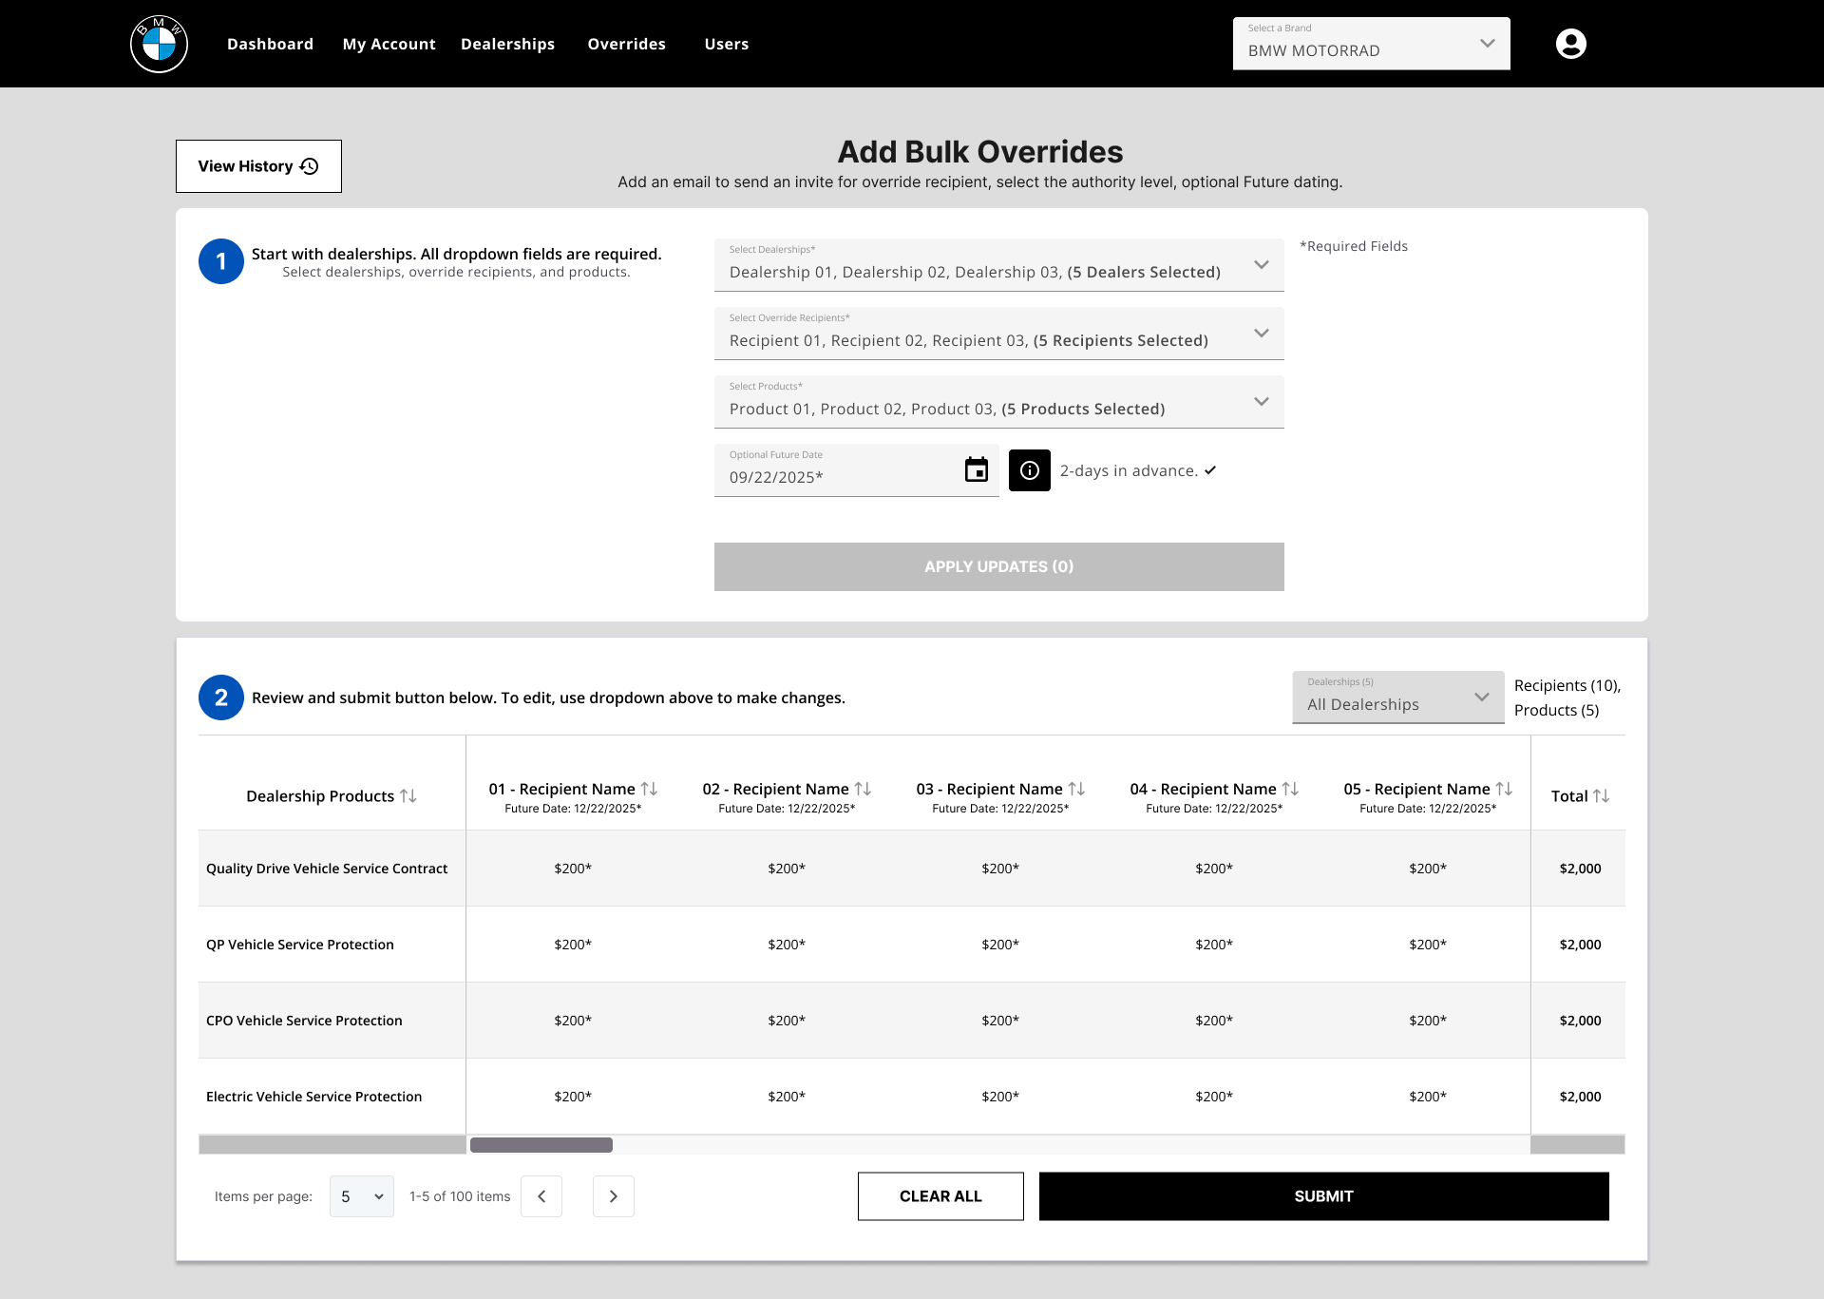The width and height of the screenshot is (1824, 1299).
Task: Sort the 03 - Recipient Name column
Action: pos(1076,789)
